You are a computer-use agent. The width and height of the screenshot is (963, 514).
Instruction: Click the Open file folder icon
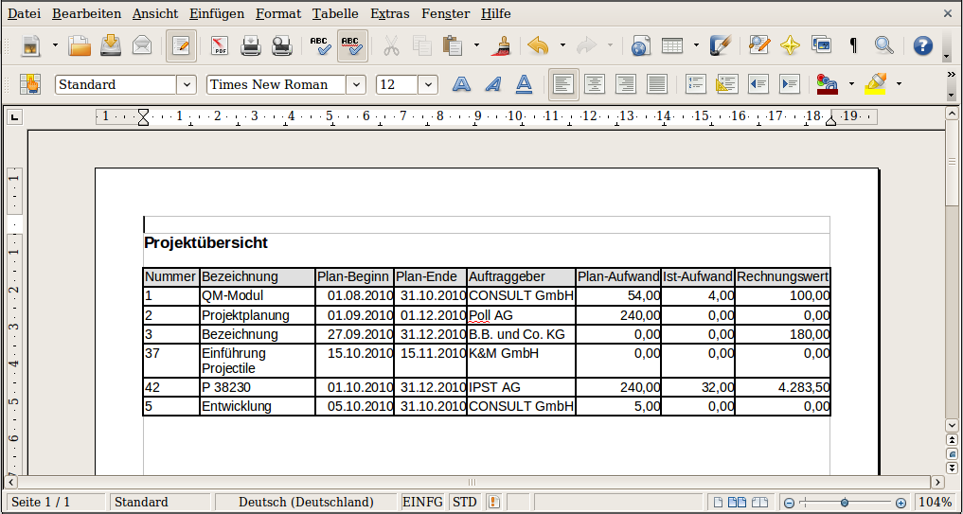coord(80,46)
